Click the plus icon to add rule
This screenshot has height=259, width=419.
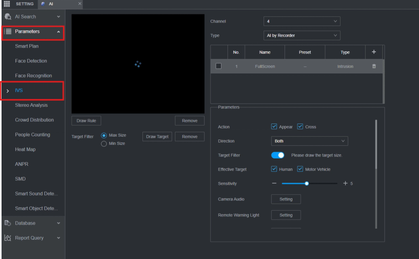[373, 52]
